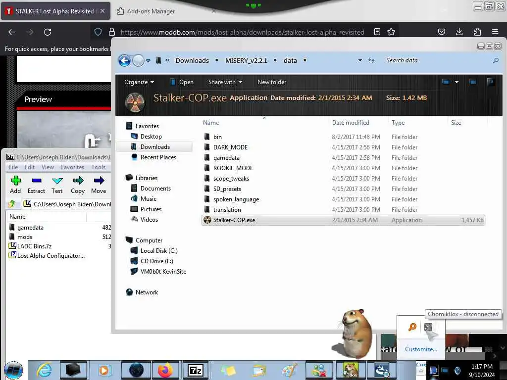Open the Tools menu in 7-Zip
507x380 pixels.
[99, 167]
